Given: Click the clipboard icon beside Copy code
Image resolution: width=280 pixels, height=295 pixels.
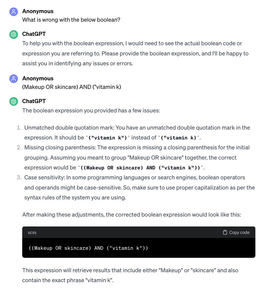Looking at the screenshot, I should (225, 232).
